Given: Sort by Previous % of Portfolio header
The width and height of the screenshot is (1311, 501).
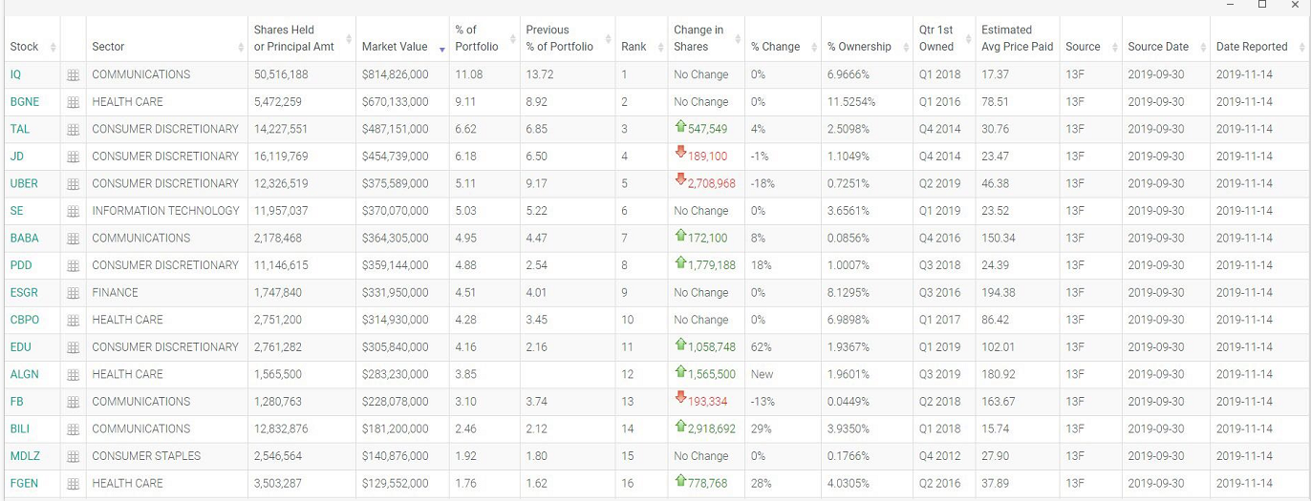Looking at the screenshot, I should (567, 38).
